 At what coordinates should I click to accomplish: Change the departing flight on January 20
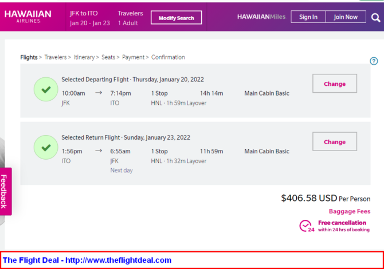(335, 84)
